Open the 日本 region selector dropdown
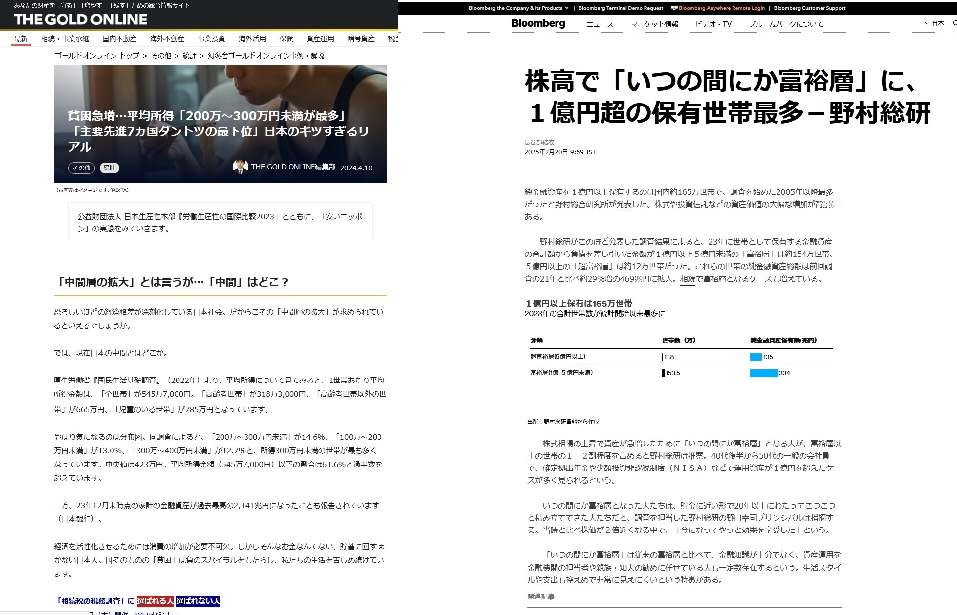Viewport: 957px width, 615px height. pyautogui.click(x=935, y=23)
